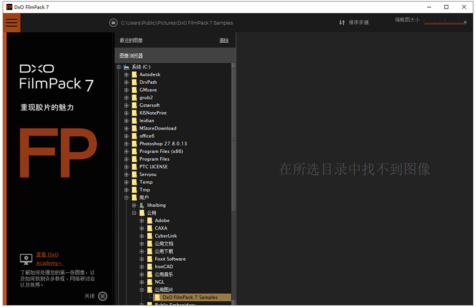Expand the Adobe folder under 公用
The height and width of the screenshot is (307, 476).
click(x=142, y=220)
